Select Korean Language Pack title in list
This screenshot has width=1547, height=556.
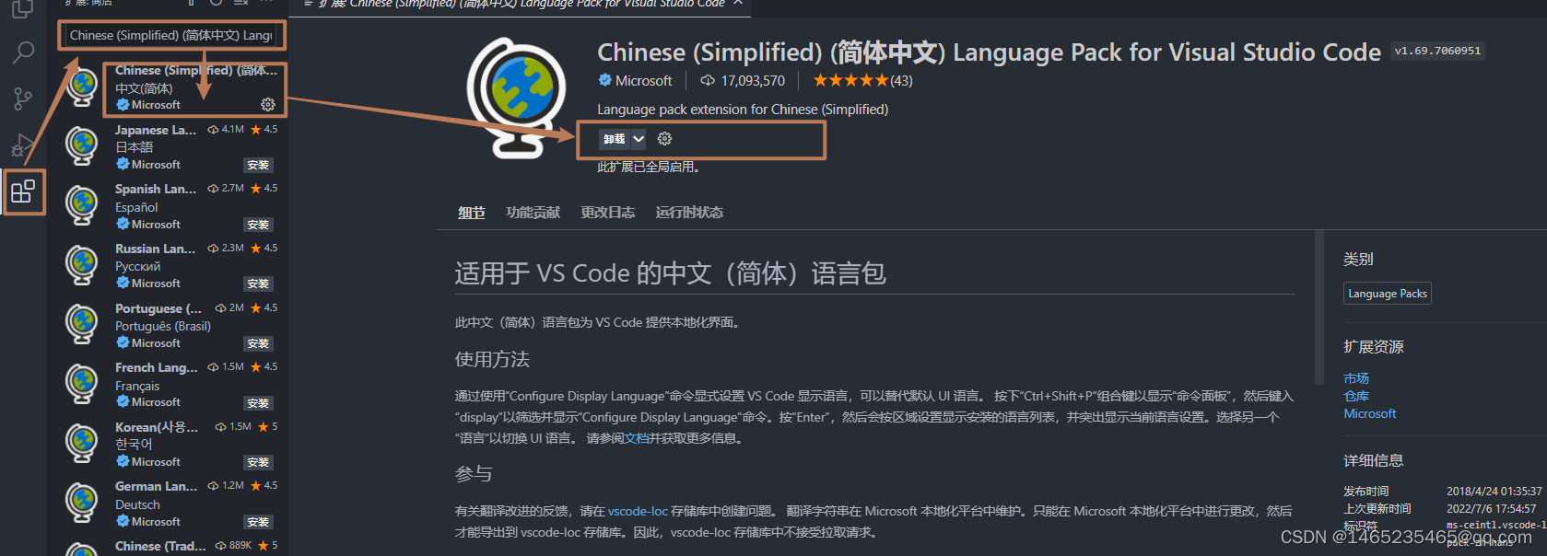click(x=156, y=427)
